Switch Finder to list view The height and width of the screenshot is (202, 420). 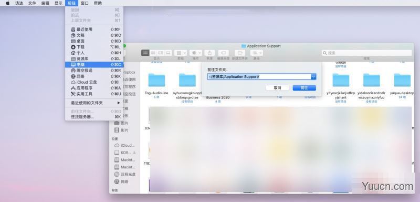tap(153, 53)
